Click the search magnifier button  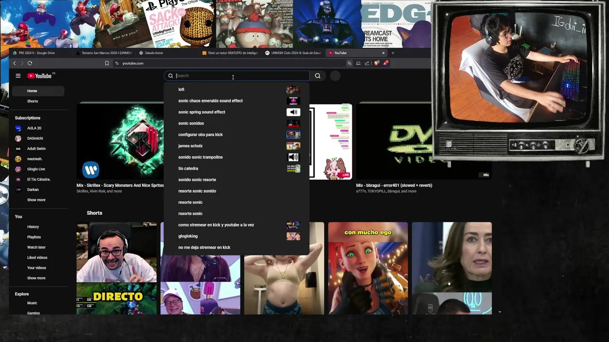[318, 76]
